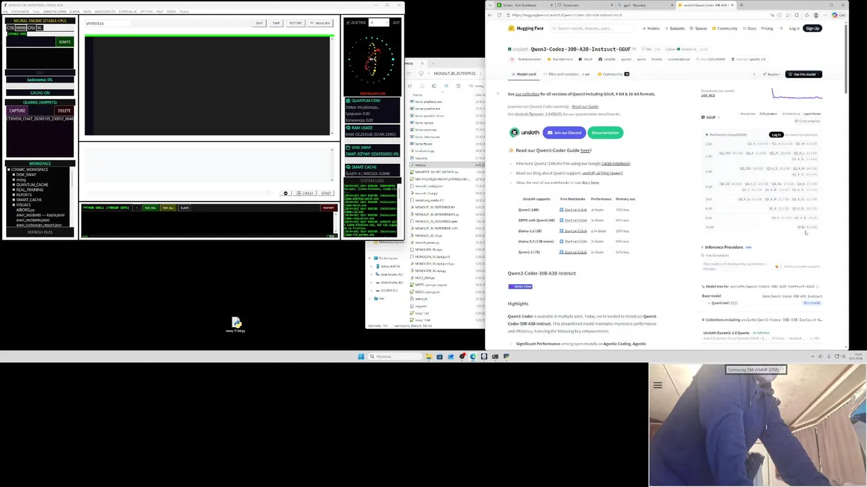This screenshot has width=867, height=487.
Task: Click RUN ALL in the Python shell
Action: coord(167,208)
